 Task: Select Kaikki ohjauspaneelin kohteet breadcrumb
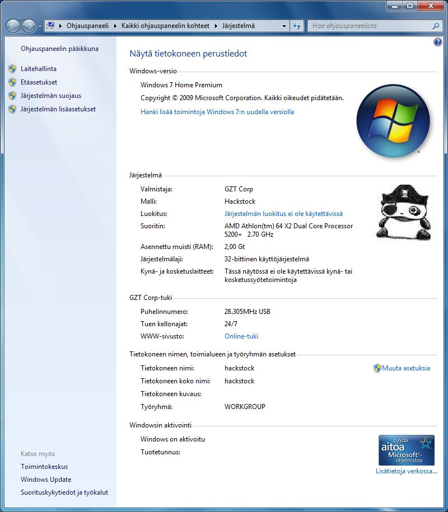pyautogui.click(x=165, y=26)
